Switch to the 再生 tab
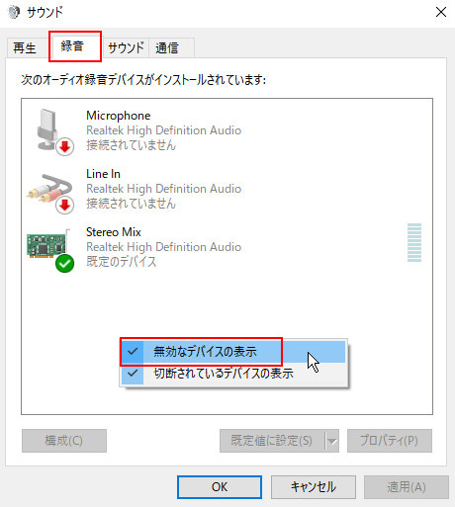 click(25, 48)
